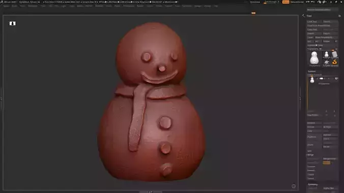Image resolution: width=344 pixels, height=193 pixels.
Task: Click the Export button in Tool palette
Action: coord(330,34)
